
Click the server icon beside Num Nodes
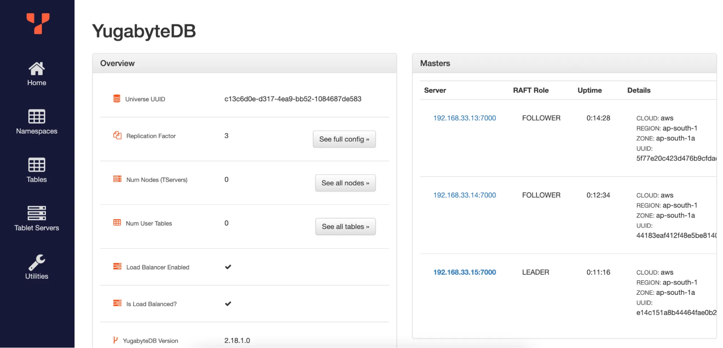117,179
